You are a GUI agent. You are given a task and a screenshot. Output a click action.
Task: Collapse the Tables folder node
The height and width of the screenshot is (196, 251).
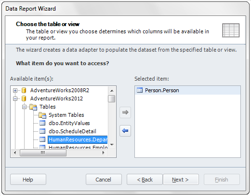24,107
